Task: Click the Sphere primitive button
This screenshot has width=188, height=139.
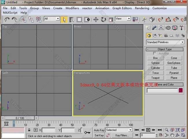Action: [155, 63]
